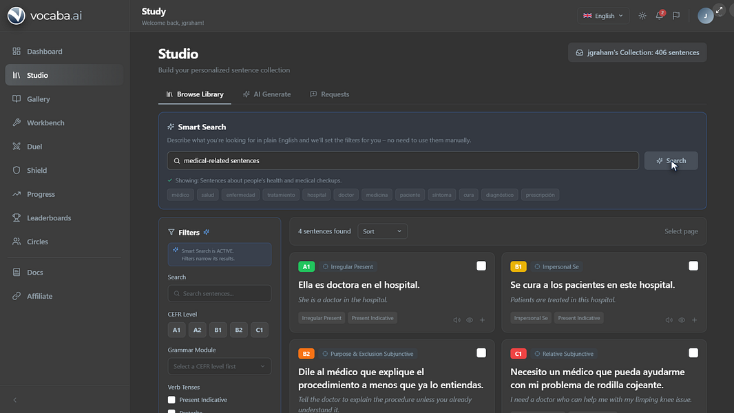Select the paciente keyword tag
This screenshot has width=734, height=413.
coord(410,195)
